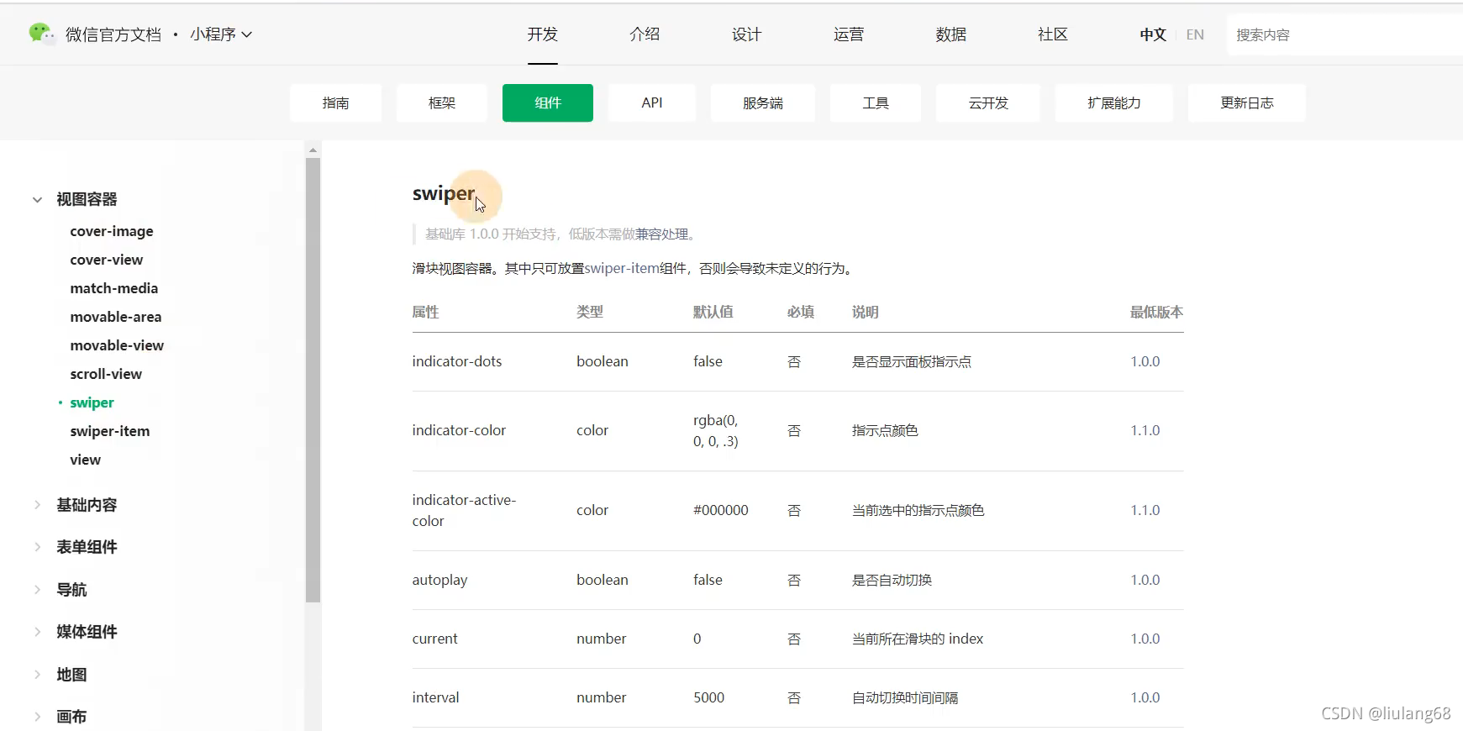Open swiper in sidebar
The width and height of the screenshot is (1463, 731).
(x=92, y=402)
